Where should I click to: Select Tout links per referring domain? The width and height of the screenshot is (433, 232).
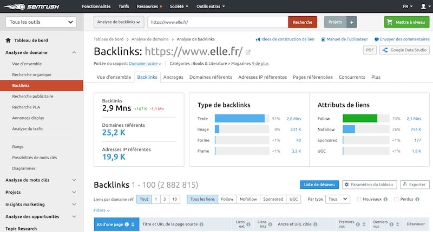[x=144, y=199]
